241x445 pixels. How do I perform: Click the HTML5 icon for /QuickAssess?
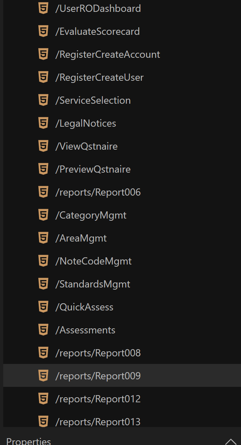click(x=43, y=307)
